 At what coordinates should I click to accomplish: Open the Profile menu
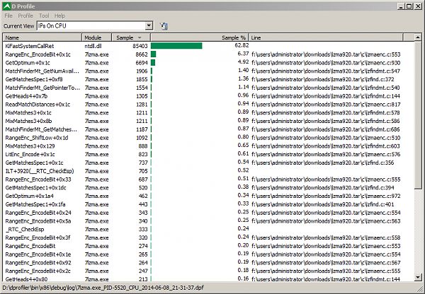pyautogui.click(x=25, y=16)
